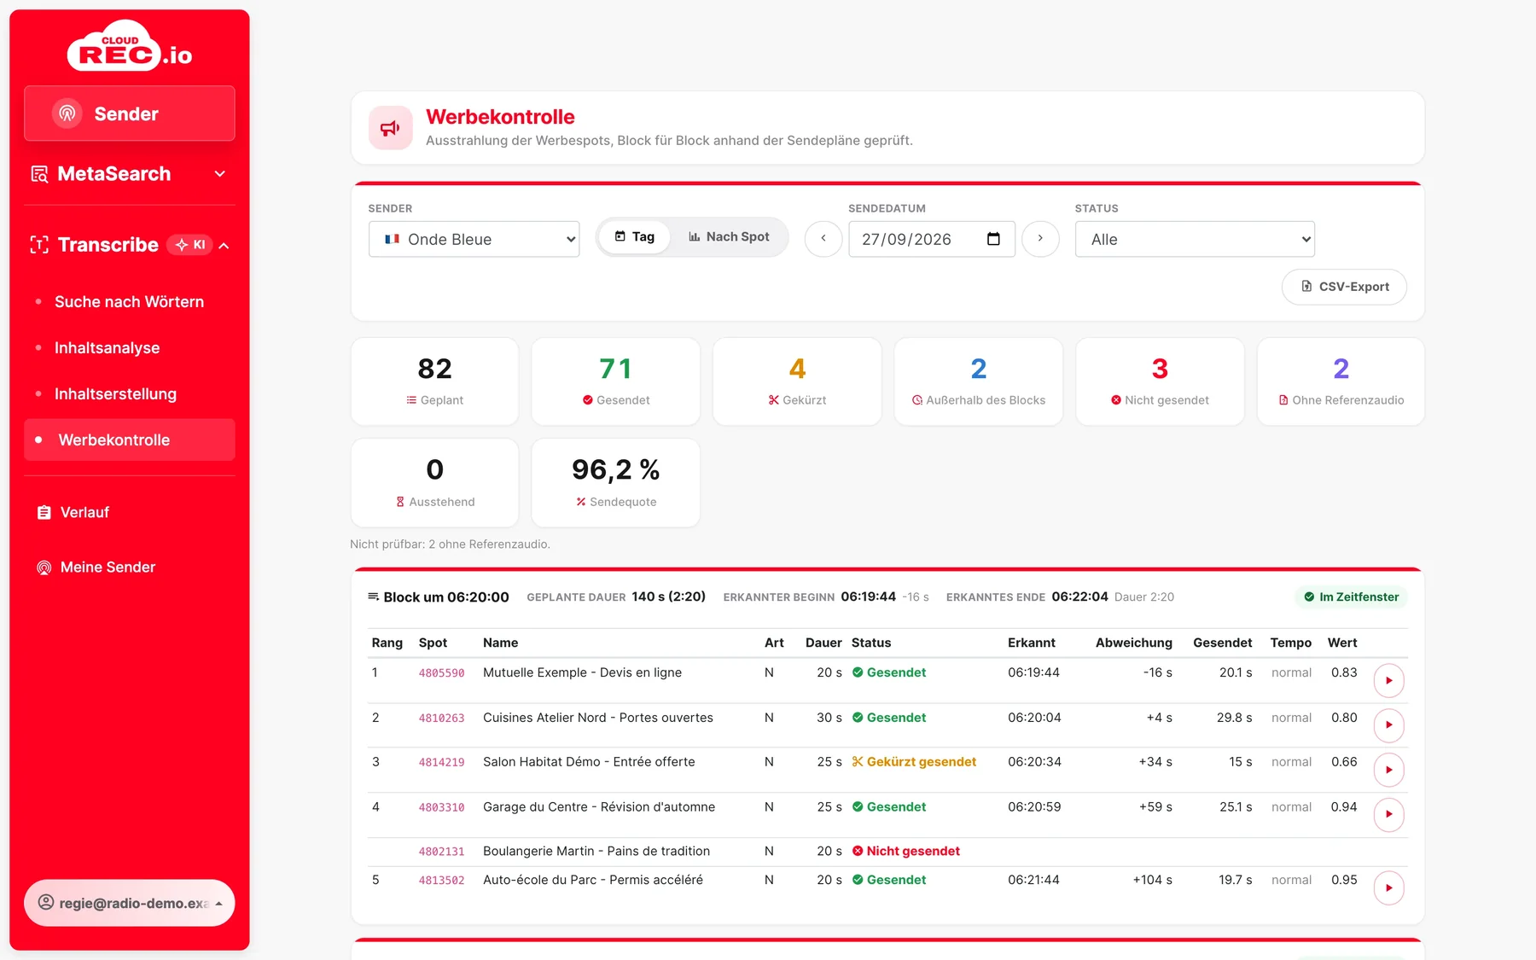The height and width of the screenshot is (960, 1536).
Task: Click spot ID 4802131
Action: point(441,852)
